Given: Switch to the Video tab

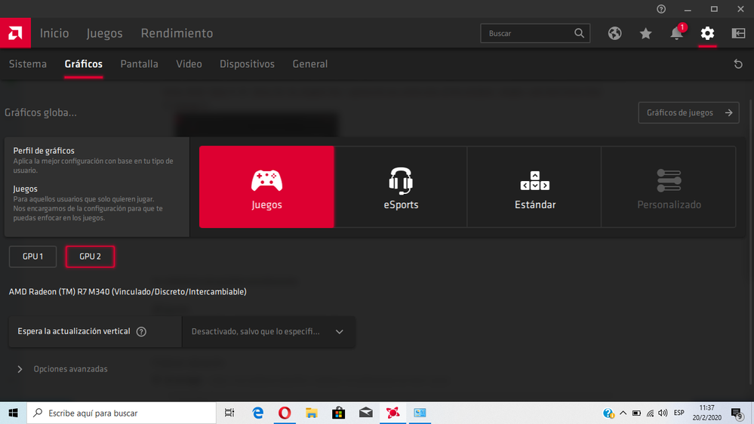Looking at the screenshot, I should (x=189, y=64).
